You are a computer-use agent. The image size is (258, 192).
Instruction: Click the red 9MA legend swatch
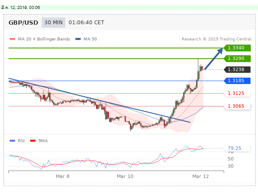[x=33, y=141]
